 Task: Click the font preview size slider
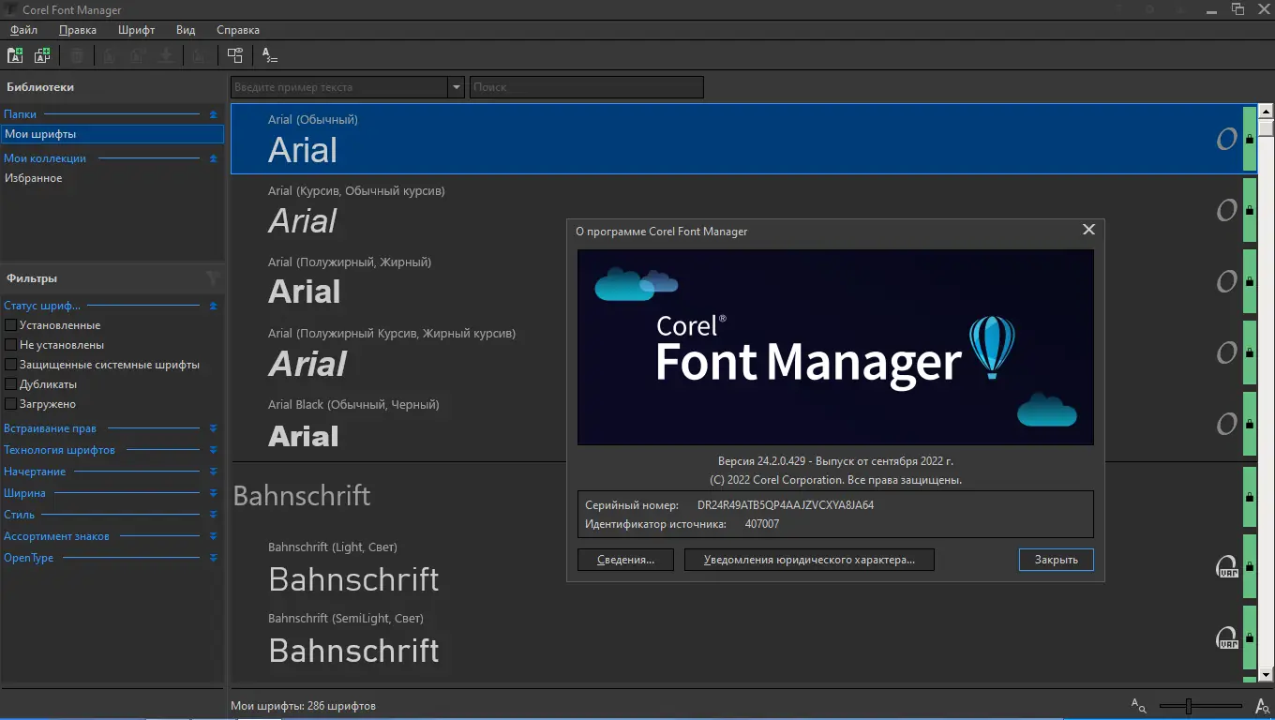click(1201, 706)
